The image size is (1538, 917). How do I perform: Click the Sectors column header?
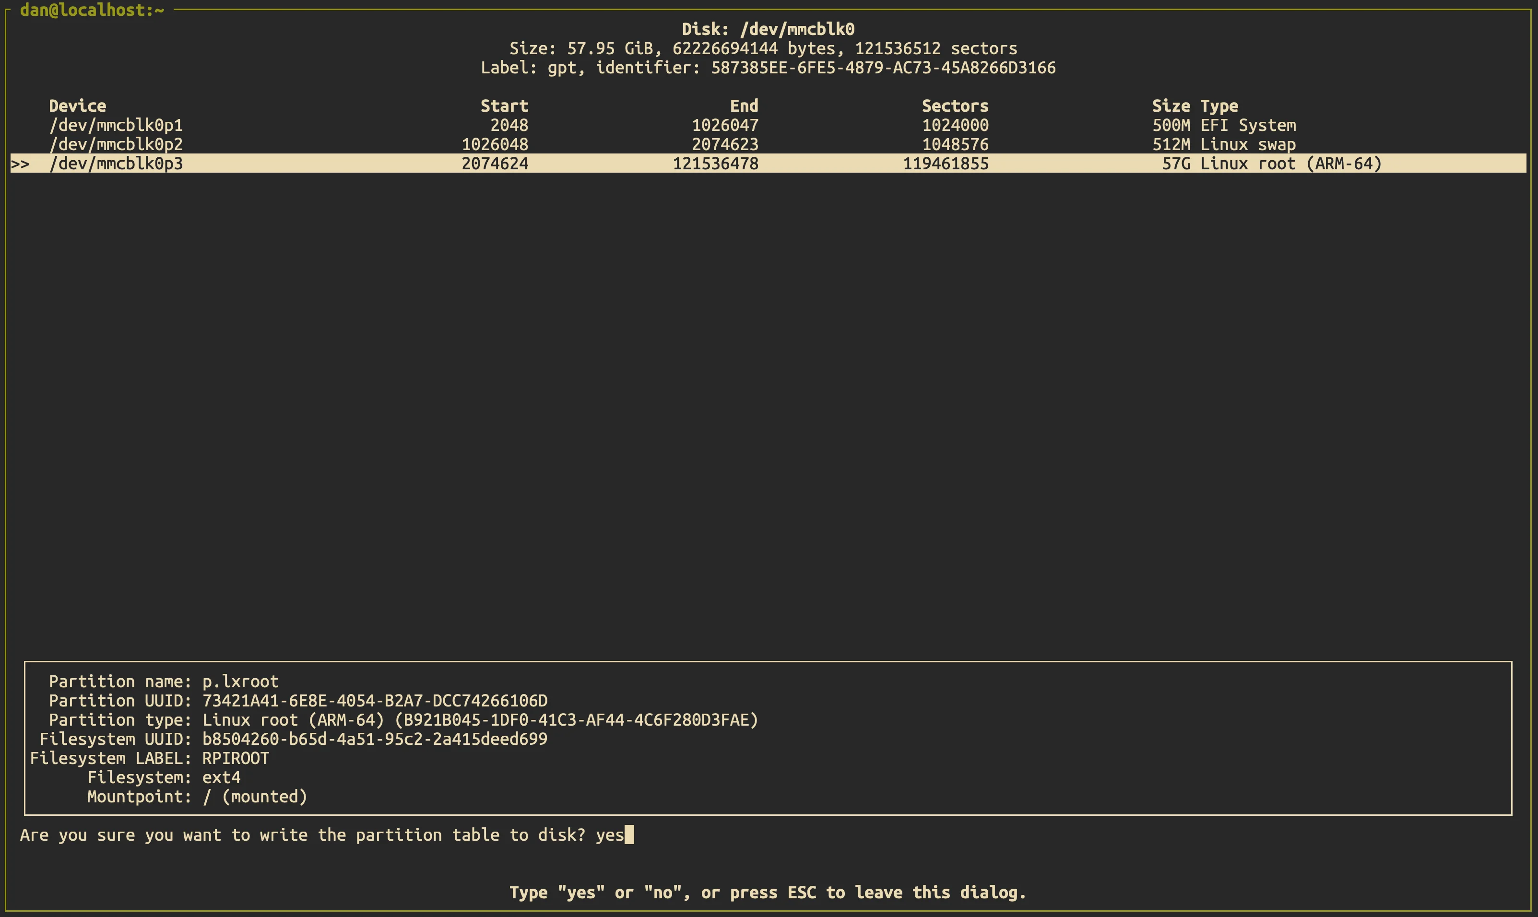point(955,106)
